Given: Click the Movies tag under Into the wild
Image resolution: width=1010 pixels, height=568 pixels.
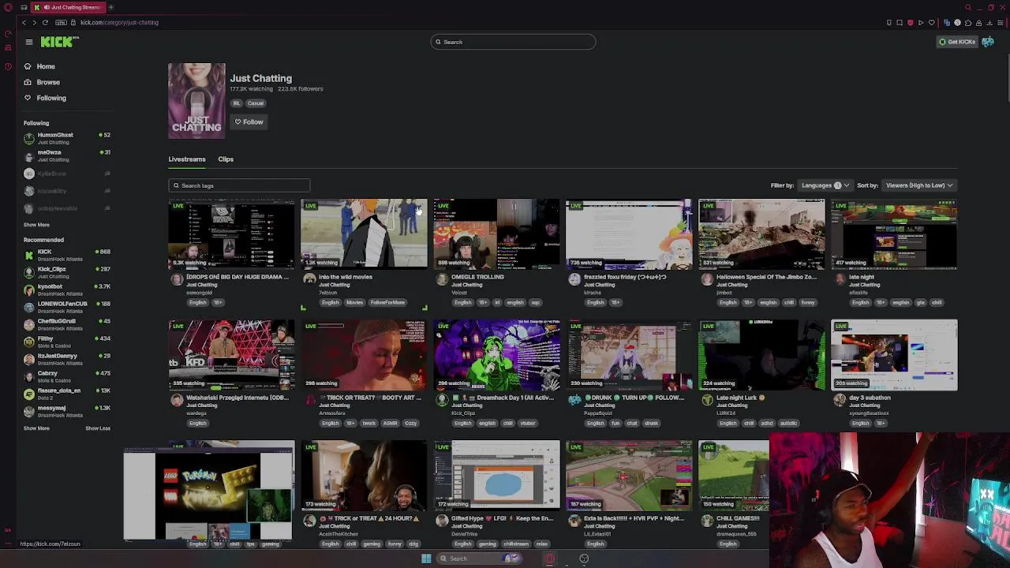Looking at the screenshot, I should tap(354, 303).
